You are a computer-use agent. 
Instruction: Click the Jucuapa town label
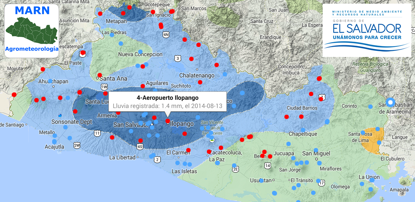click(284, 154)
